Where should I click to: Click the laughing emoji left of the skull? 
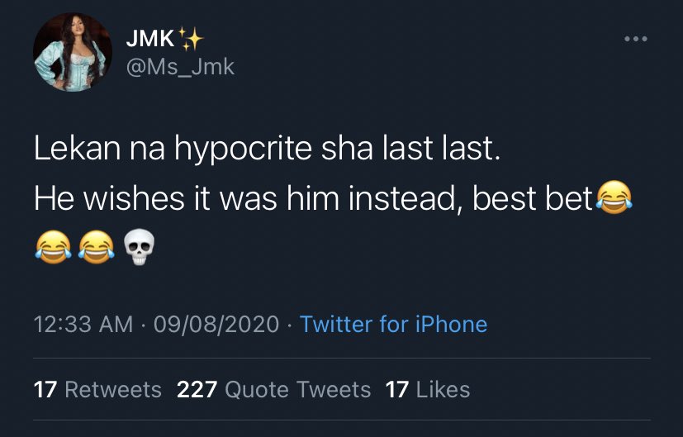96,246
